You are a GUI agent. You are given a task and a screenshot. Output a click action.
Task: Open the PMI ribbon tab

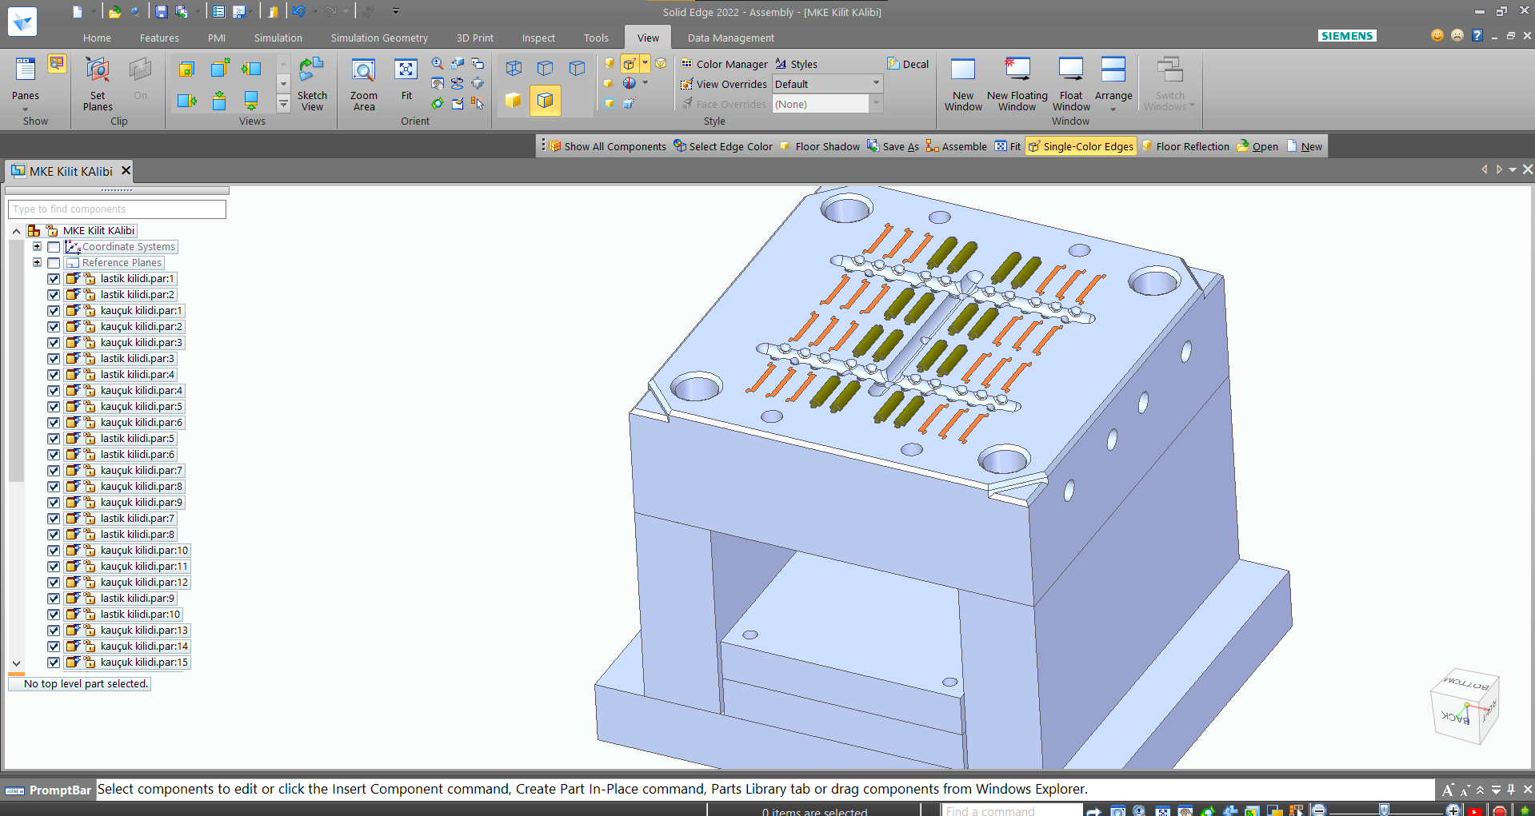[216, 38]
